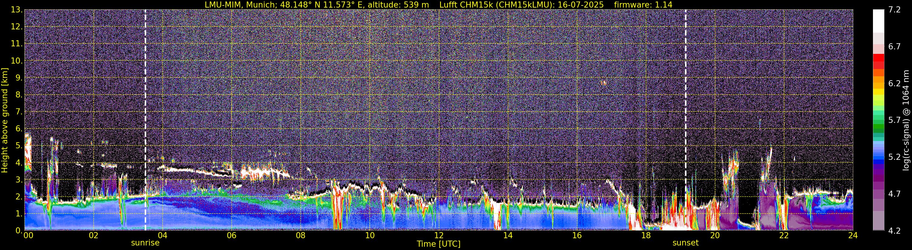The height and width of the screenshot is (250, 912).
Task: Click the "Time [UTC]" axis title
Action: click(x=439, y=244)
